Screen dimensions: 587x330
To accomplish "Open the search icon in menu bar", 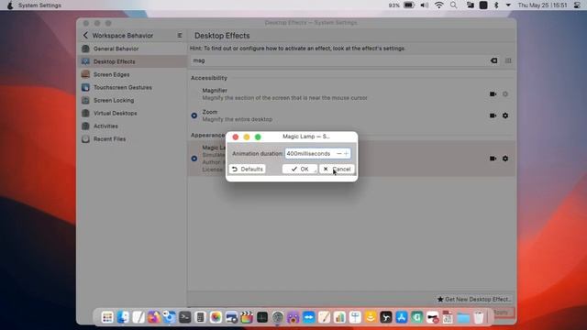I will [454, 5].
